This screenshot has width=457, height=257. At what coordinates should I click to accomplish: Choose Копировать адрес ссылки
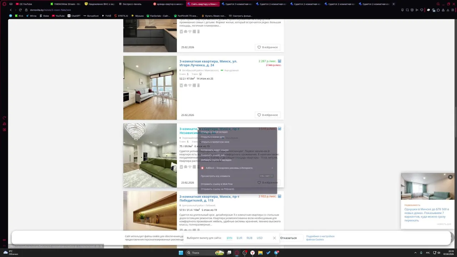click(237, 150)
